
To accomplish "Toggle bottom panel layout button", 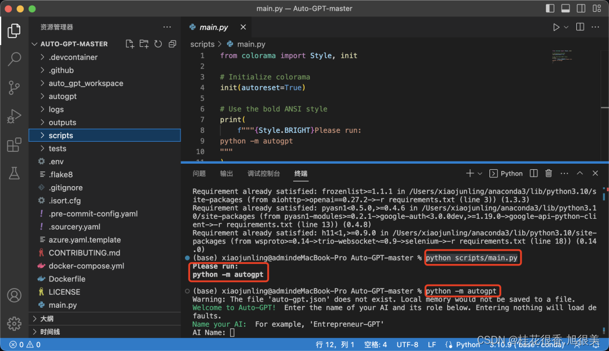I will 566,8.
